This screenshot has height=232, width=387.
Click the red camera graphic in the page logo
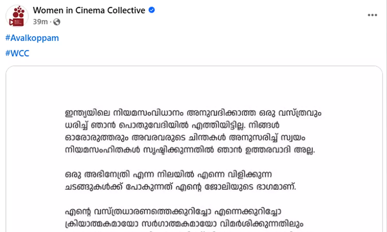[16, 22]
